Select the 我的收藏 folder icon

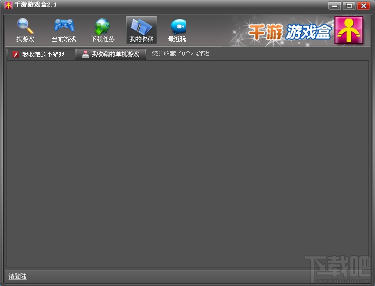click(142, 27)
